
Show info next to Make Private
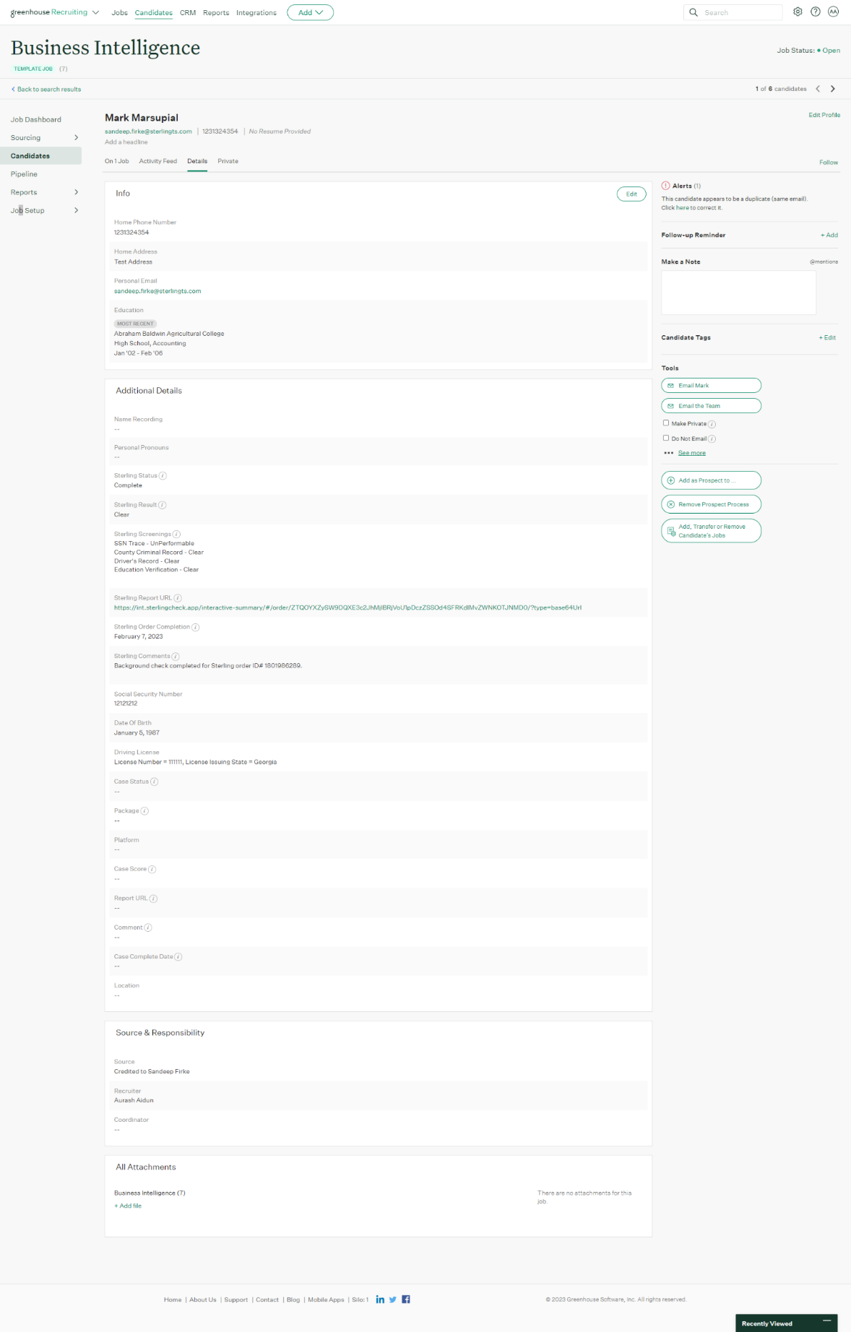tap(712, 424)
